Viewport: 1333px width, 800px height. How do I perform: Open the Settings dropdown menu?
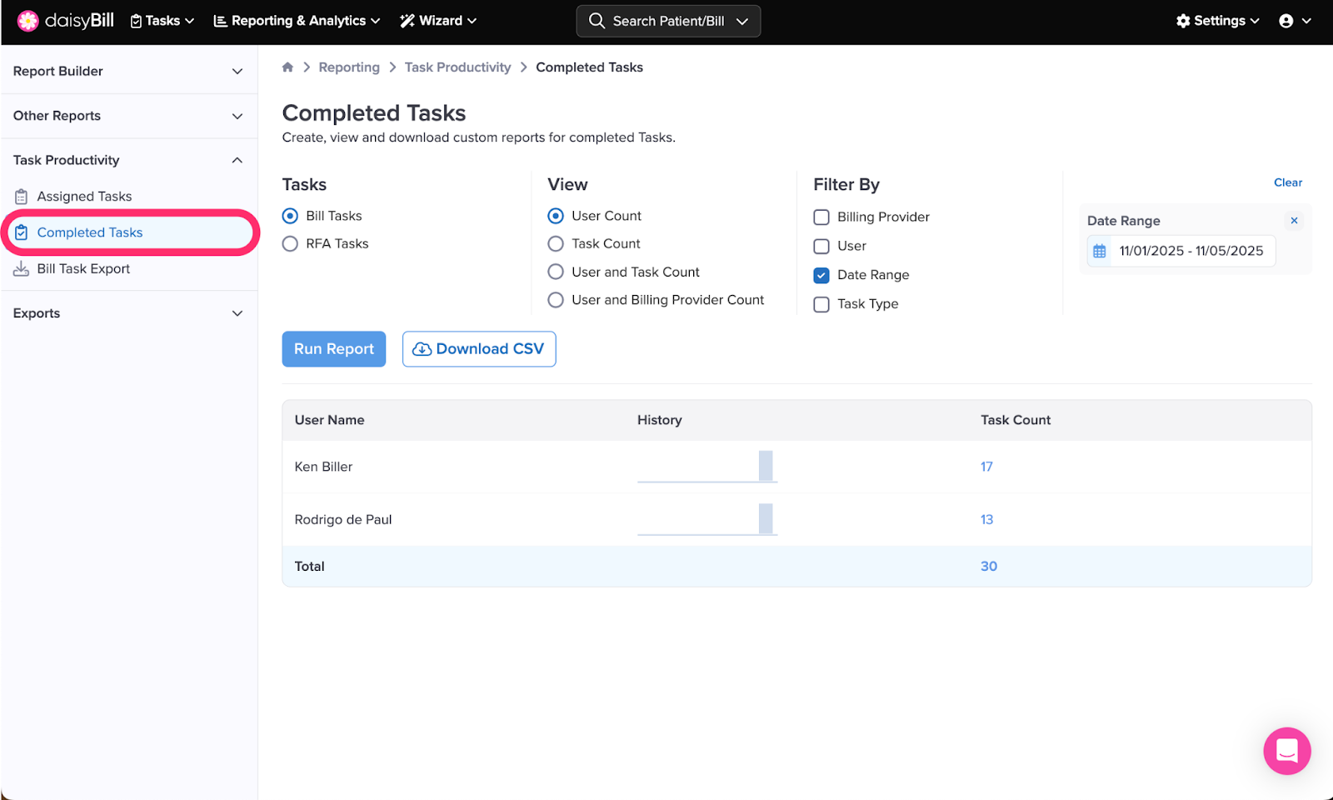coord(1217,21)
